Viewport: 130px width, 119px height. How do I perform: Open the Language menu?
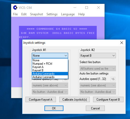[x=68, y=14]
